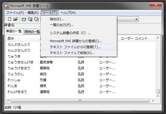Click the delete word toolbar icon
This screenshot has height=114, width=166.
[36, 19]
